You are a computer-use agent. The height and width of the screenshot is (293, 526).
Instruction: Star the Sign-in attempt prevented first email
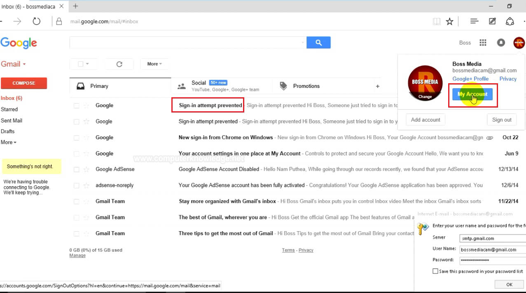[86, 105]
